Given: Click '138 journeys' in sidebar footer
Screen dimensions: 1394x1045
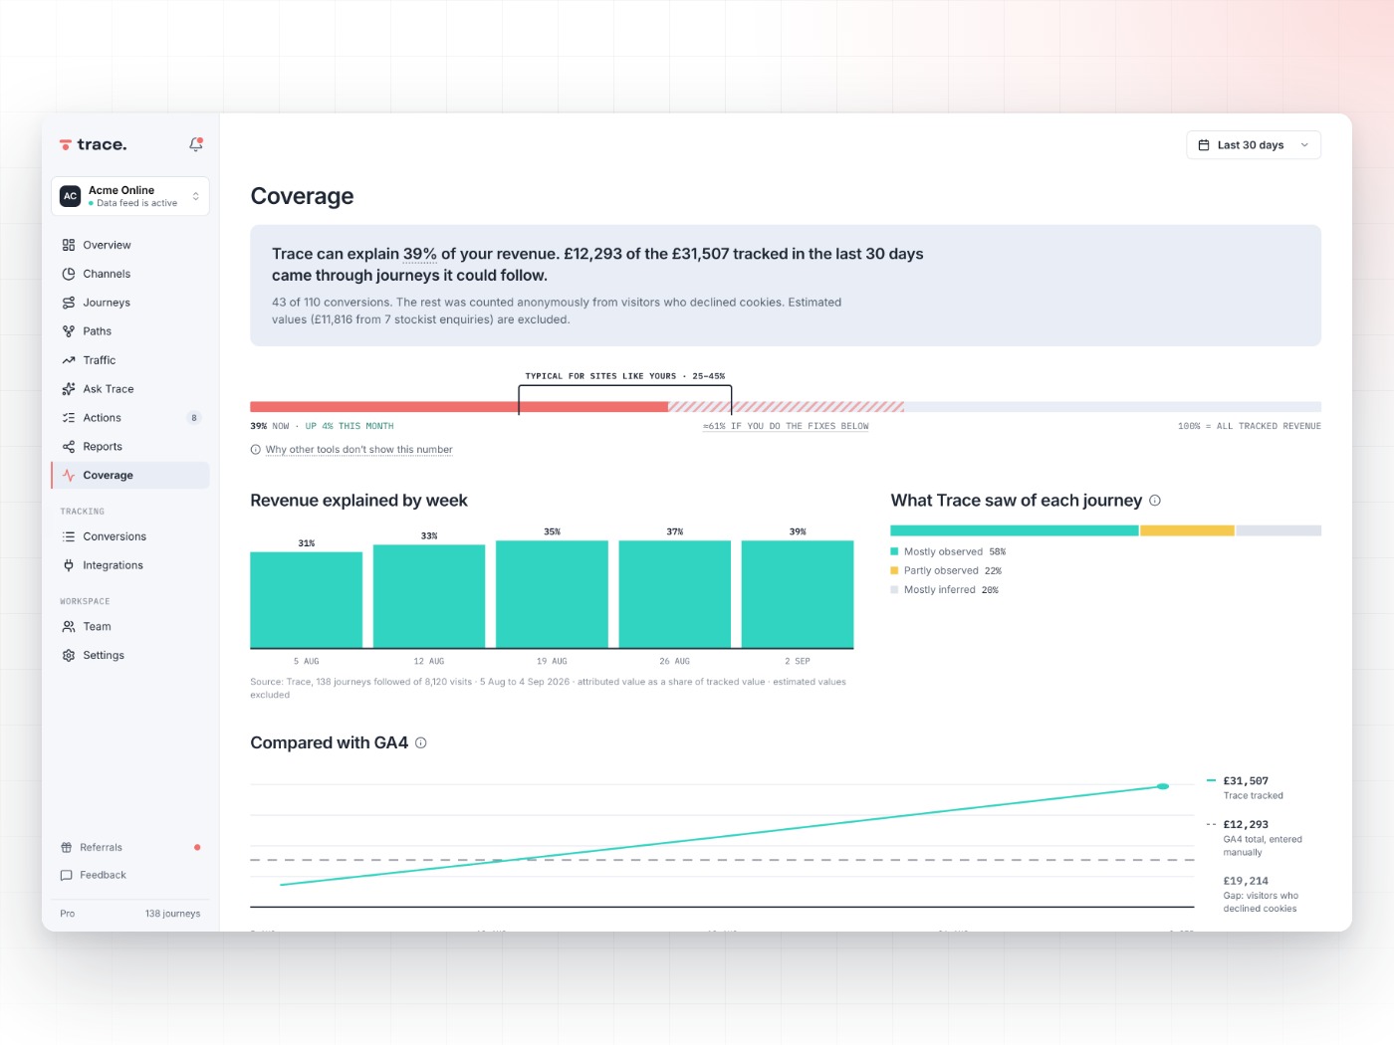Looking at the screenshot, I should [x=172, y=914].
